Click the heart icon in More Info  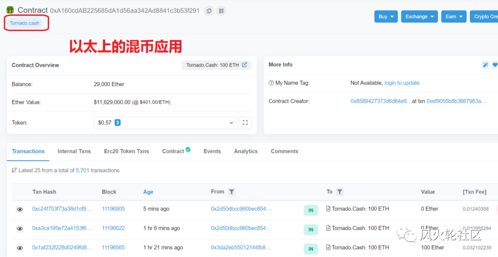pos(495,65)
